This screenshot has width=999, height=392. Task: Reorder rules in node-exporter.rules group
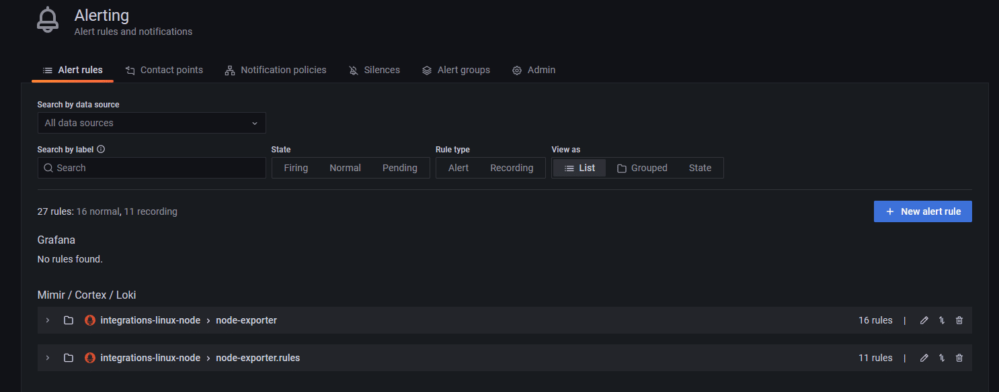pyautogui.click(x=942, y=358)
